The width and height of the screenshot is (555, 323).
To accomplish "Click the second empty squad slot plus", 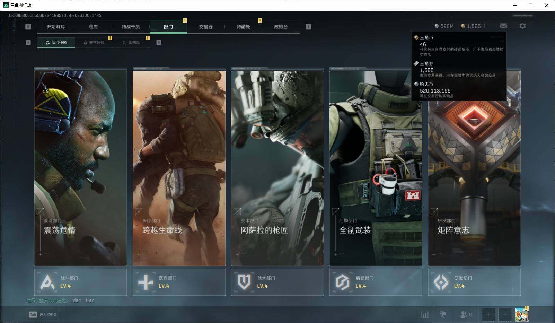I will 505,315.
